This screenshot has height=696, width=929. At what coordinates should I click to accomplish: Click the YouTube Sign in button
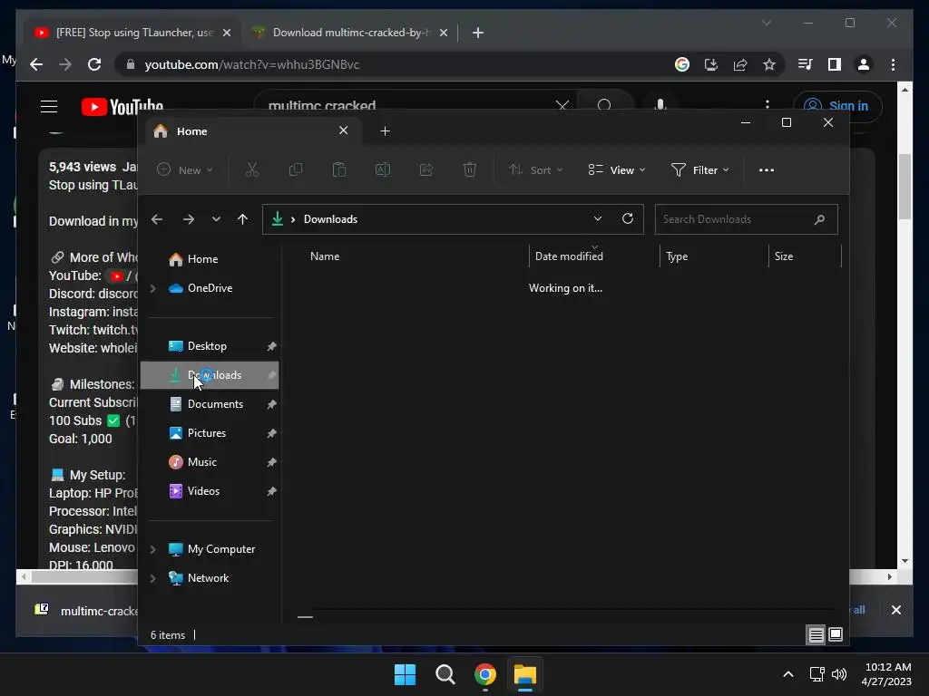(x=837, y=107)
